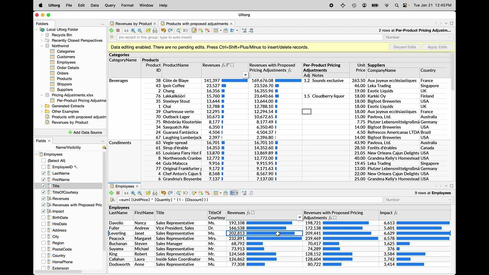This screenshot has width=489, height=275.
Task: Click the fx formula icon beside formula bar
Action: [112, 200]
